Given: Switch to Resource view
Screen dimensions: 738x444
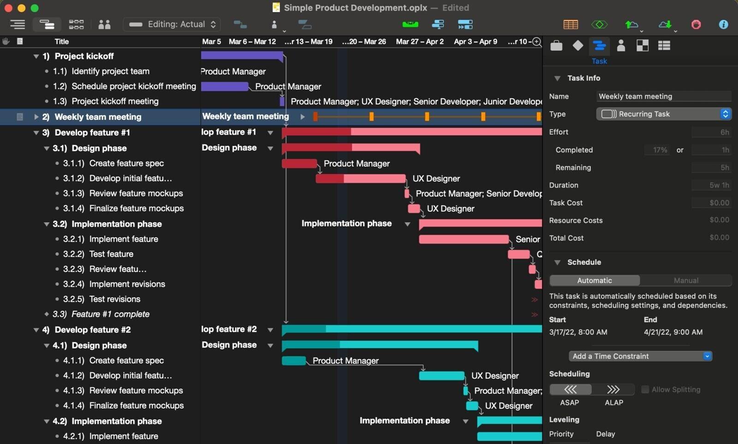Looking at the screenshot, I should [x=105, y=24].
